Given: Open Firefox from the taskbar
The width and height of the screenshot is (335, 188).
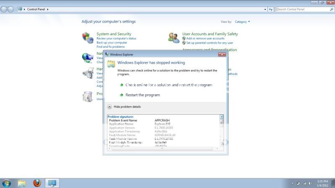Looking at the screenshot, I should pyautogui.click(x=37, y=183).
